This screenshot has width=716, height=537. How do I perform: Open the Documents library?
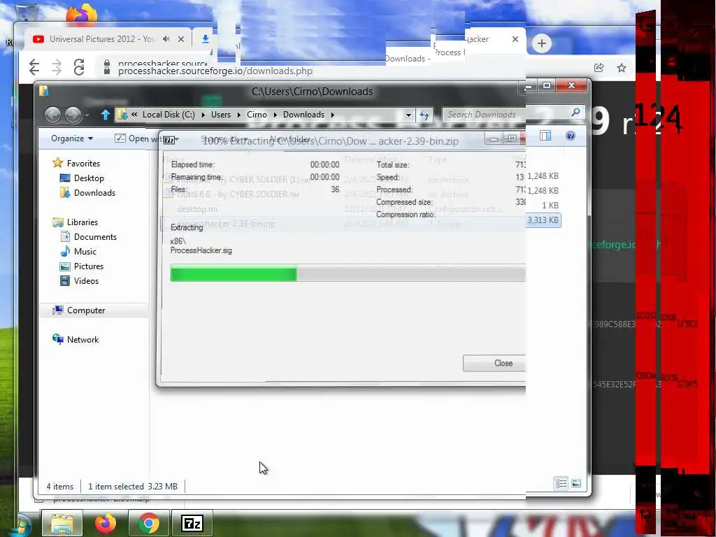tap(95, 236)
